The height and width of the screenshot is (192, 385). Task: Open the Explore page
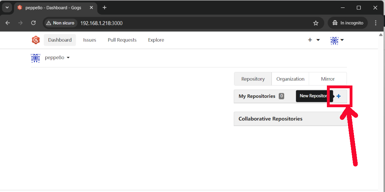coord(156,40)
